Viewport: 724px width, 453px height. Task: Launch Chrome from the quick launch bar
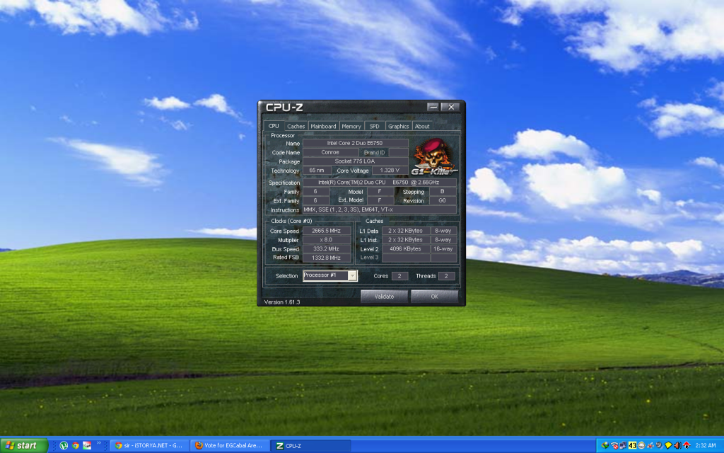pos(75,446)
